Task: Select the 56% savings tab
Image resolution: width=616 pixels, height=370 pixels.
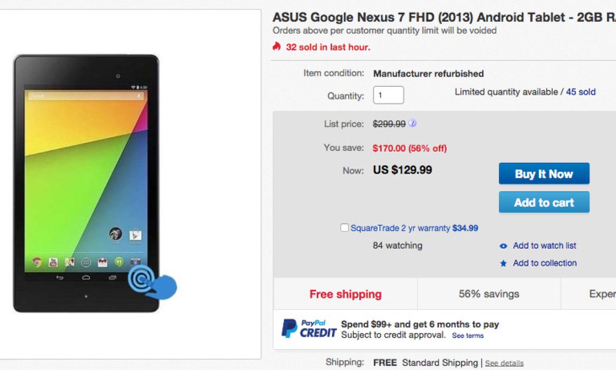Action: [489, 294]
